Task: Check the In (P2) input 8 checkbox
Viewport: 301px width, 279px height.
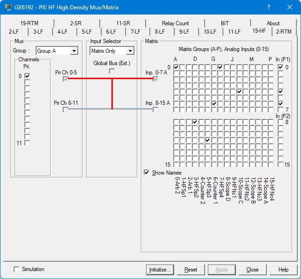Action: (x=280, y=122)
